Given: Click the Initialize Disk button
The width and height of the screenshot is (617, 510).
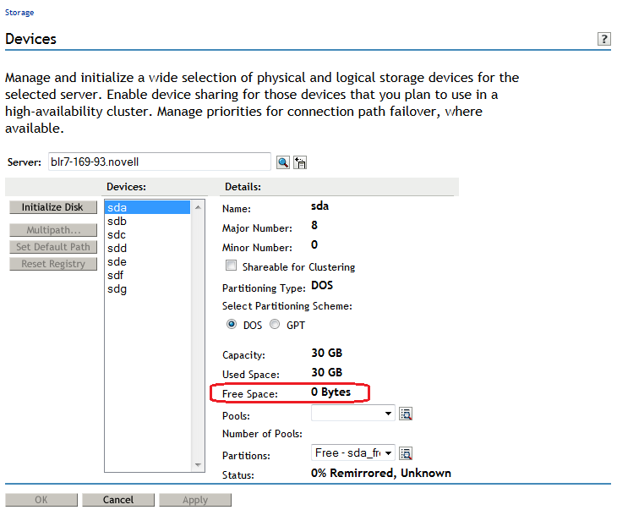Looking at the screenshot, I should [x=52, y=207].
